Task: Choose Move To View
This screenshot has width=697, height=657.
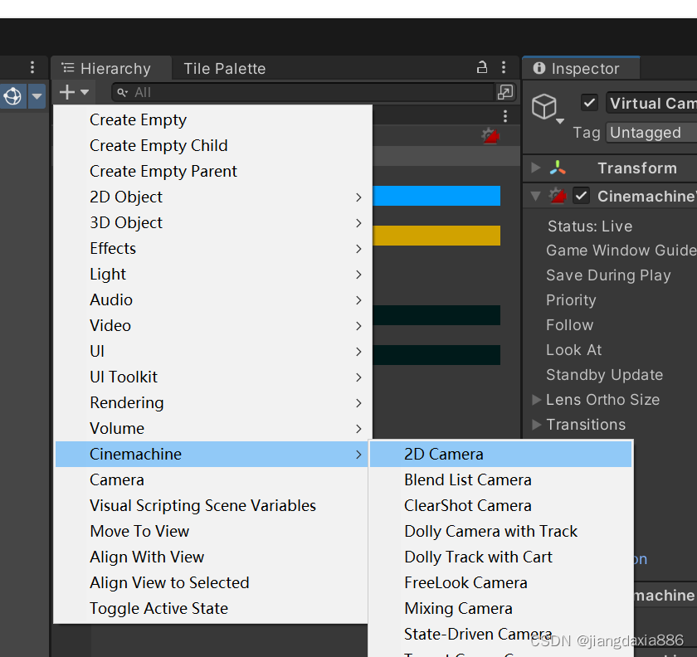Action: 212,532
